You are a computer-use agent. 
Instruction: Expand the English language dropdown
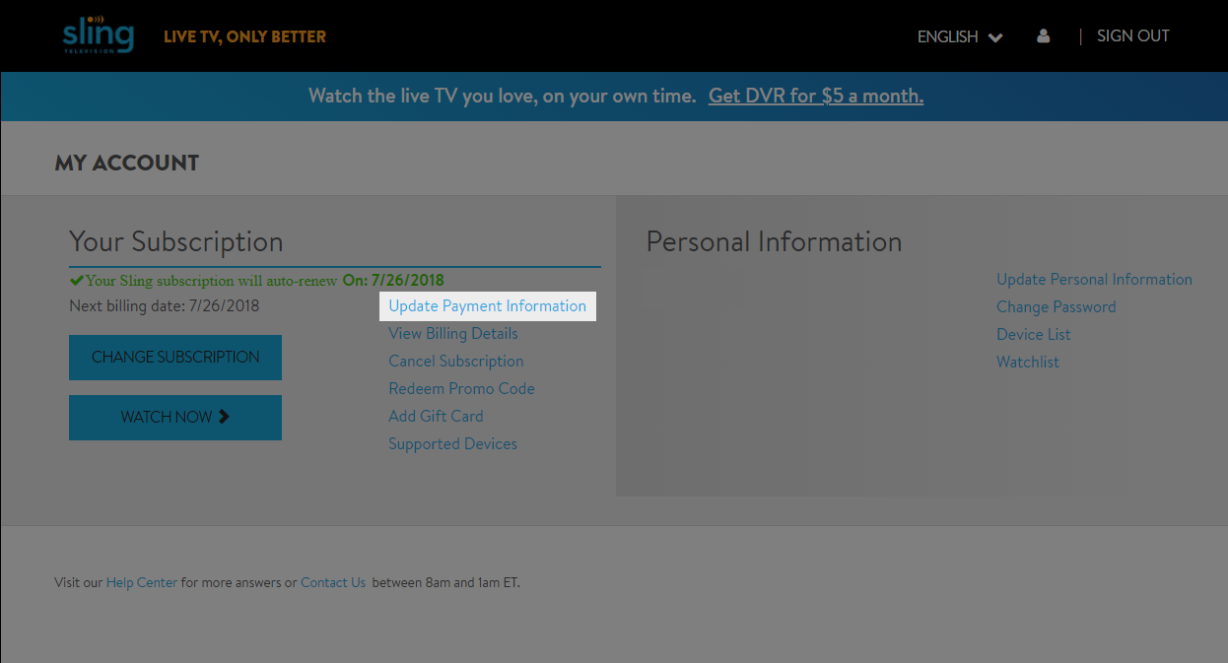pos(959,36)
